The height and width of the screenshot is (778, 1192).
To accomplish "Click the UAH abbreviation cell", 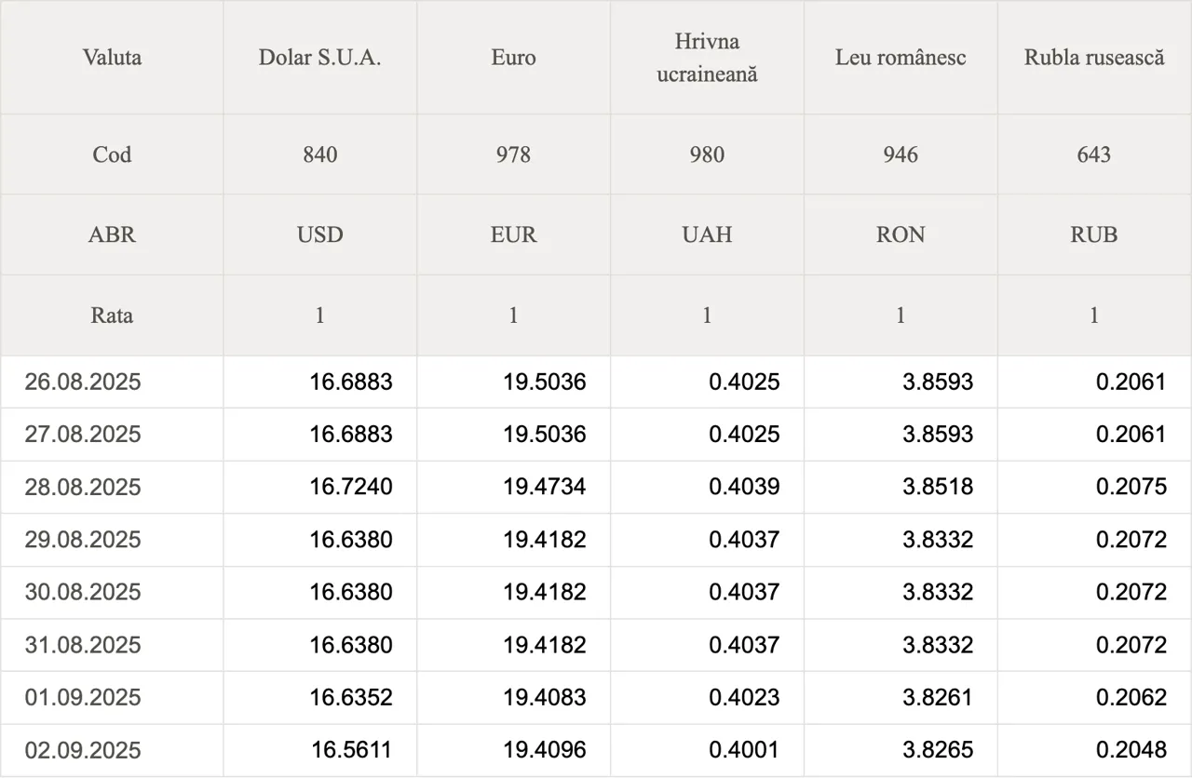I will [708, 235].
